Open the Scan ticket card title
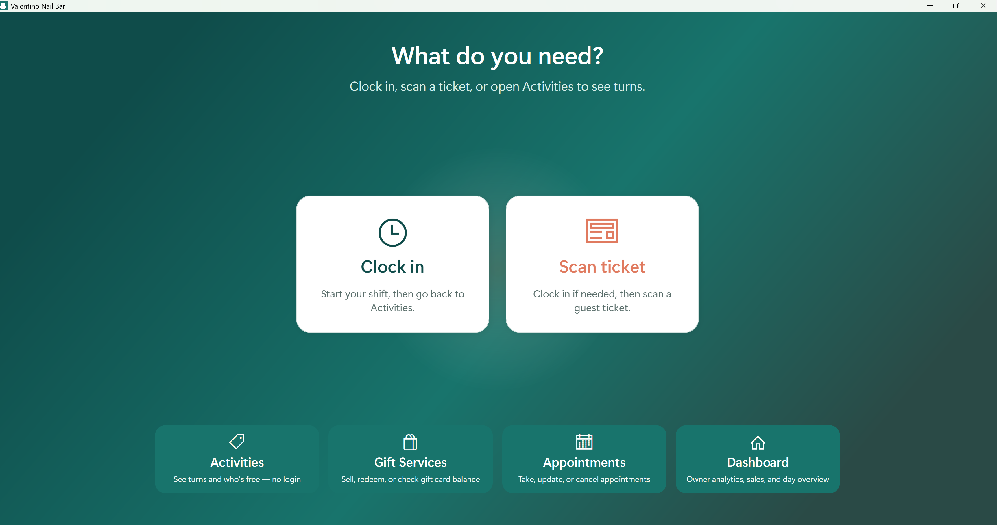 [602, 267]
